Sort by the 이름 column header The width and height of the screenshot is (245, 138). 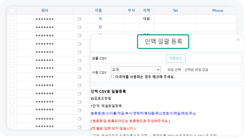pyautogui.click(x=98, y=10)
